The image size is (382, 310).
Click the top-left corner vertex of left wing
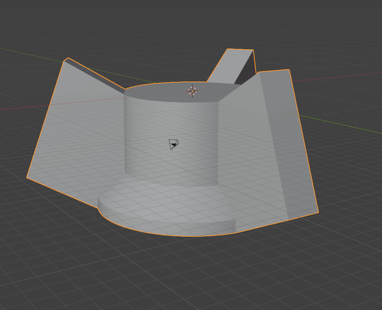[x=64, y=60]
